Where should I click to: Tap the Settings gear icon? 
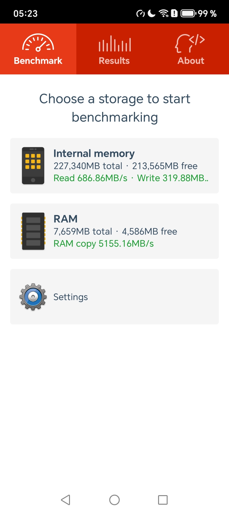33,297
